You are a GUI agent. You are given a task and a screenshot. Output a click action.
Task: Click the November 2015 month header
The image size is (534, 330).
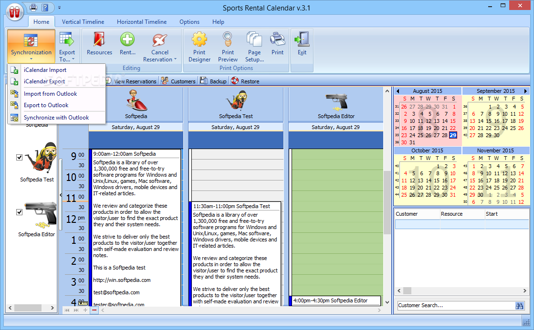[x=495, y=150]
